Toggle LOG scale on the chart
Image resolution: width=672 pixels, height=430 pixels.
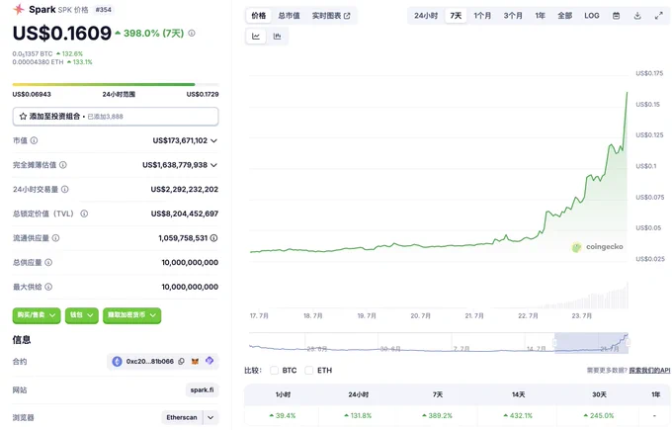pos(591,16)
